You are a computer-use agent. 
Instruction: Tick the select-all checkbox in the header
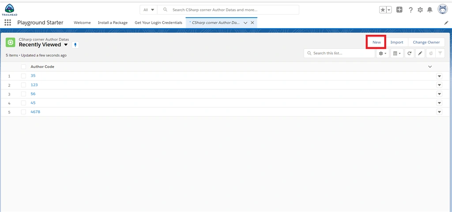(x=24, y=67)
